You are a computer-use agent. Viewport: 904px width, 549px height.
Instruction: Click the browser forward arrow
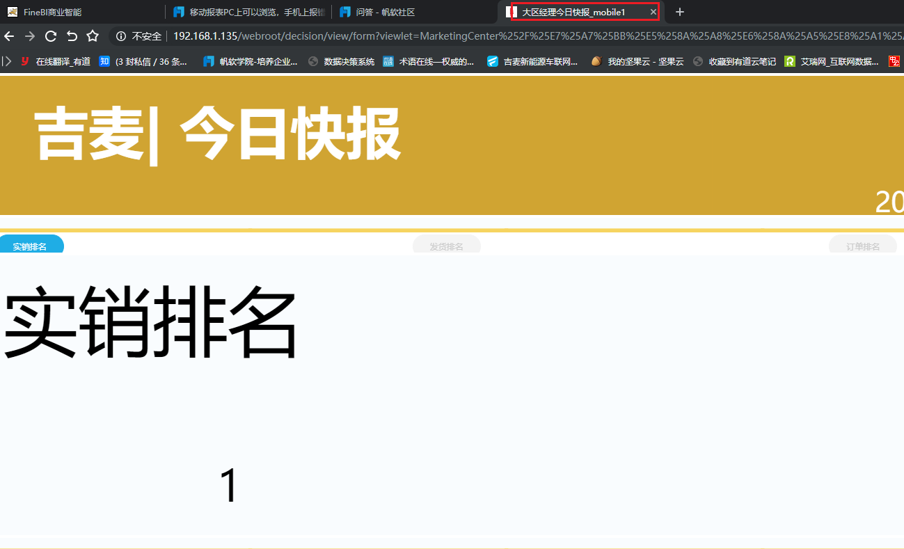pos(30,36)
